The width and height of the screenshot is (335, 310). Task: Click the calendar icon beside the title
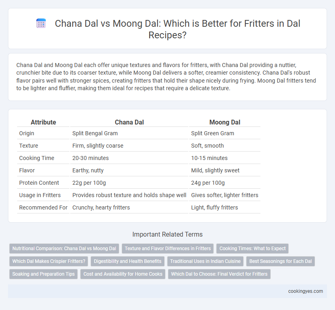[x=41, y=23]
